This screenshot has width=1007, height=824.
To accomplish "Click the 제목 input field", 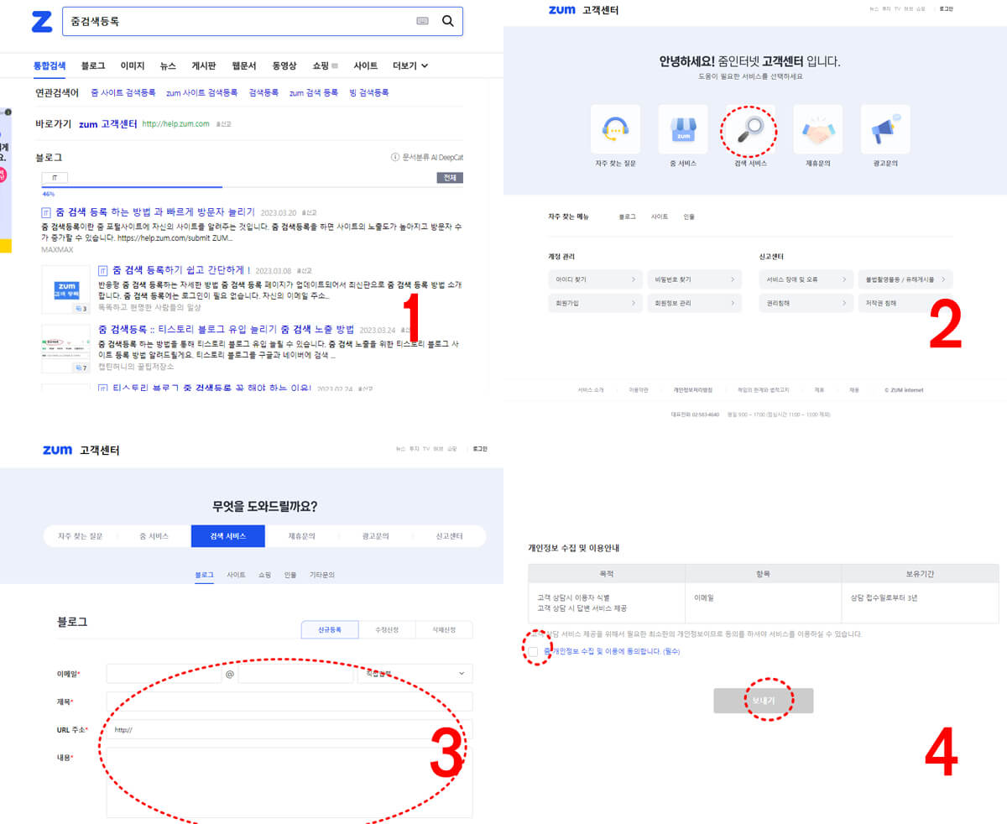I will click(x=290, y=701).
